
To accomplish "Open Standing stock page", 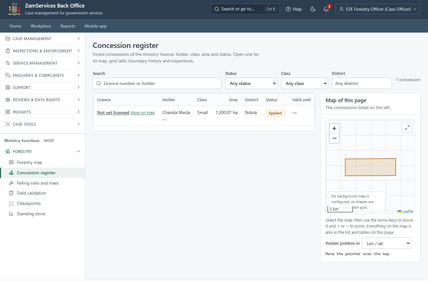I will [42, 214].
